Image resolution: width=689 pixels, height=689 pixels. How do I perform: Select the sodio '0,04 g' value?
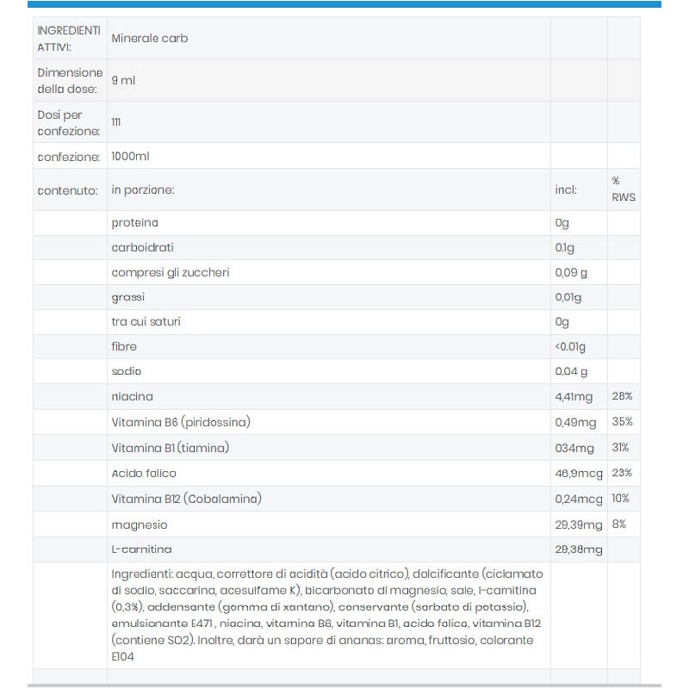(571, 372)
